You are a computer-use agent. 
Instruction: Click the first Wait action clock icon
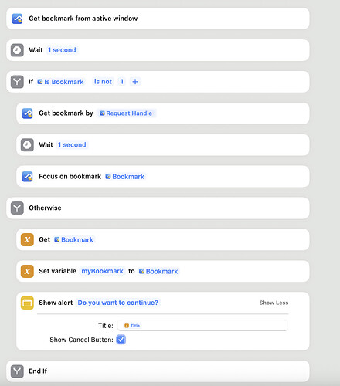(17, 50)
